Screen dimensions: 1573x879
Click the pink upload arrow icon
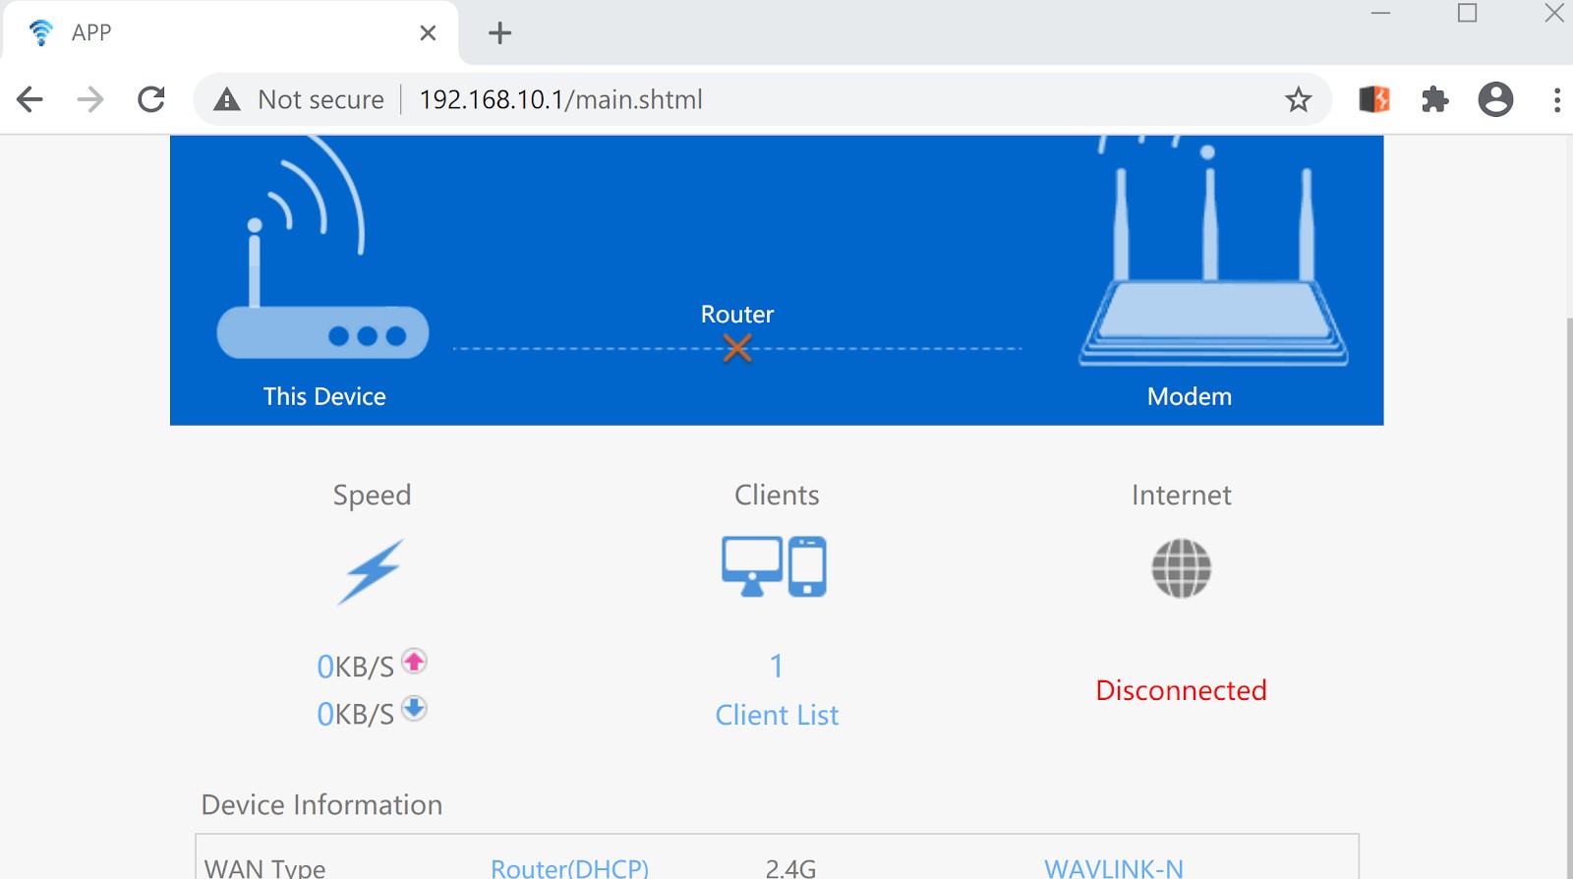click(x=414, y=661)
